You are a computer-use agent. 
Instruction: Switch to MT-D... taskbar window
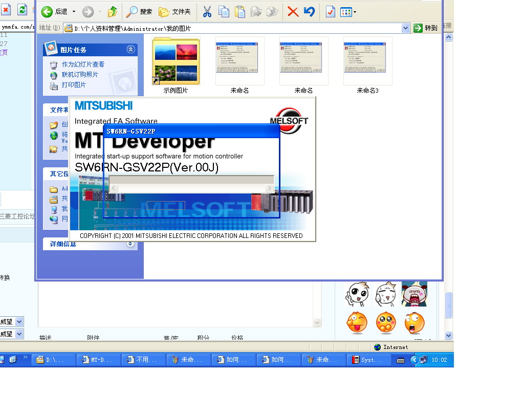99,360
